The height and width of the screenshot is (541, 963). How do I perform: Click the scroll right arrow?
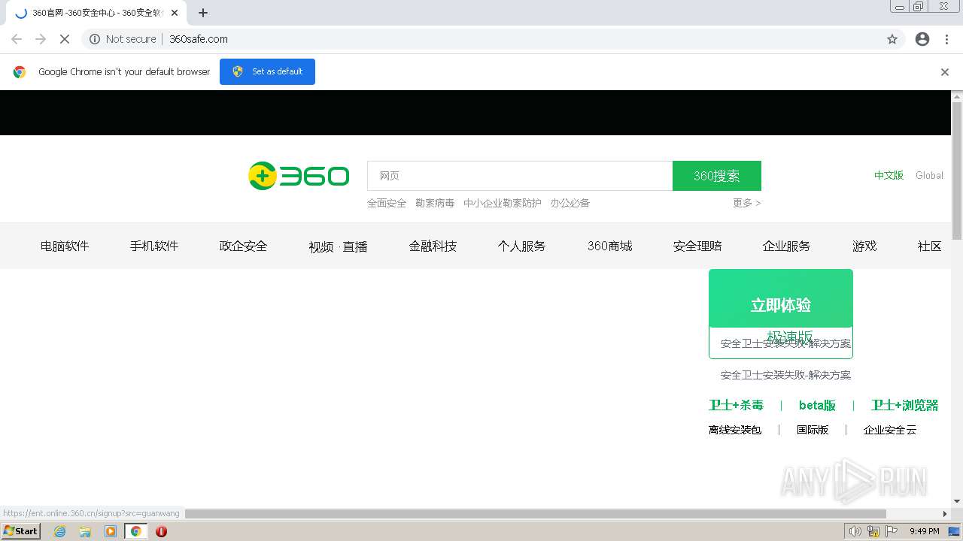[x=945, y=514]
